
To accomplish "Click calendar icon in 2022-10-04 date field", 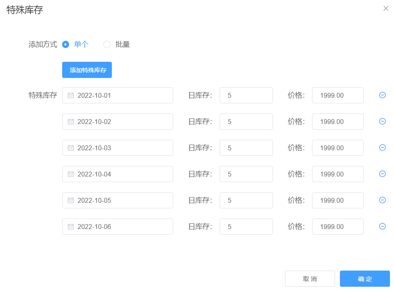I will pos(71,174).
